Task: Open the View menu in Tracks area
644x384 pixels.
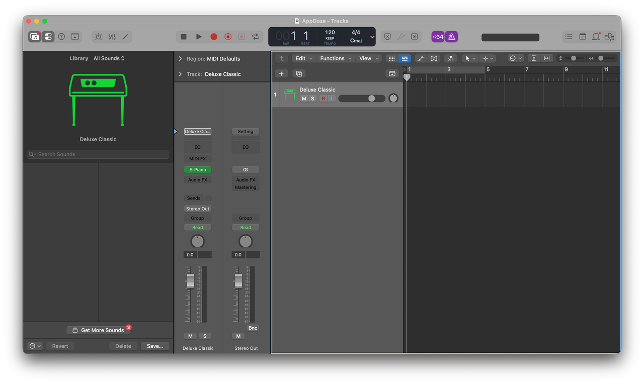Action: click(369, 58)
